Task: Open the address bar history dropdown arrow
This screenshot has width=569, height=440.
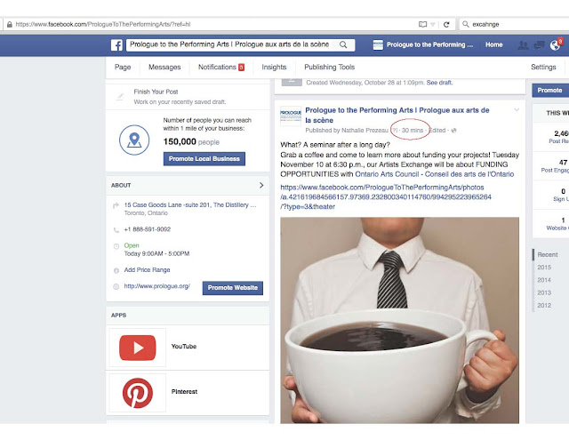Action: point(433,24)
